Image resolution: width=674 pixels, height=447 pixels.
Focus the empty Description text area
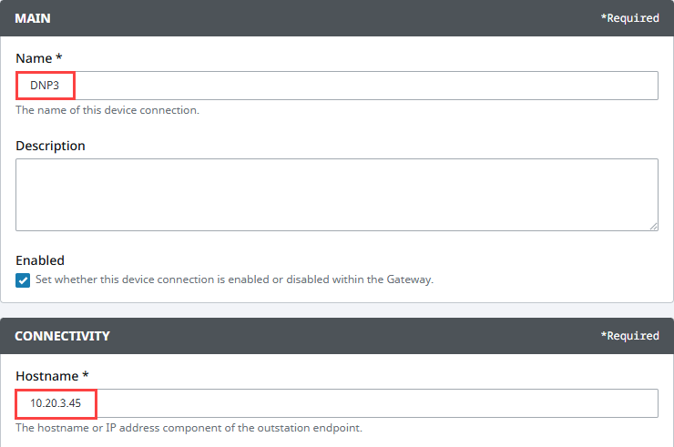coord(337,195)
